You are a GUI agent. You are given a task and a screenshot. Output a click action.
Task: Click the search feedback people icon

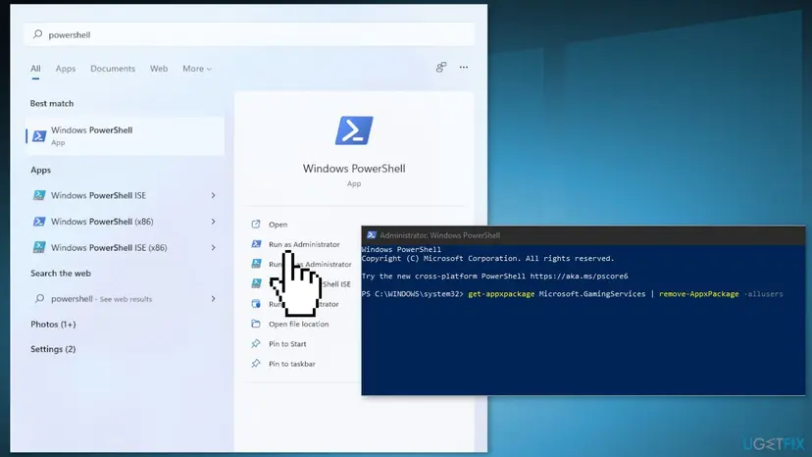click(x=441, y=68)
